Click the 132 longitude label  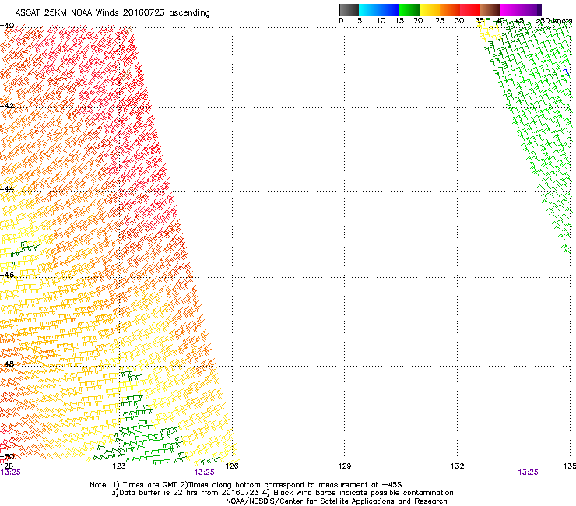tap(458, 466)
